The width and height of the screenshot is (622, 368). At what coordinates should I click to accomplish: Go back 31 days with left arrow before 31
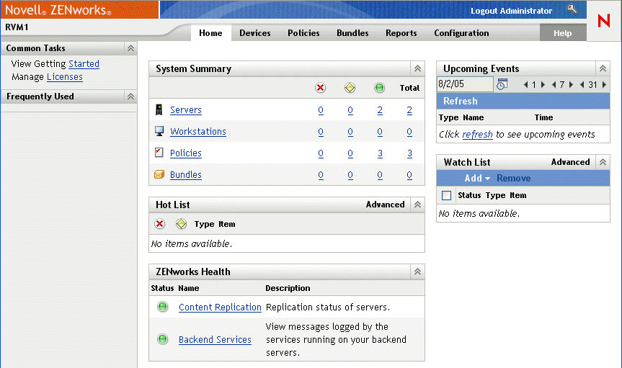click(582, 84)
